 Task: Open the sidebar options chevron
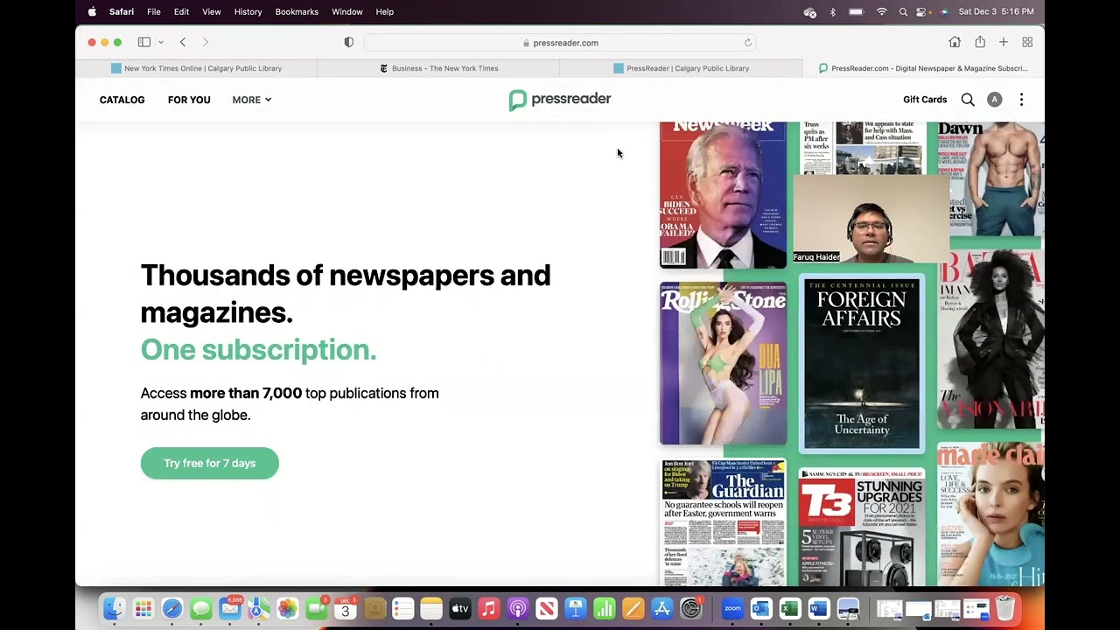point(161,42)
